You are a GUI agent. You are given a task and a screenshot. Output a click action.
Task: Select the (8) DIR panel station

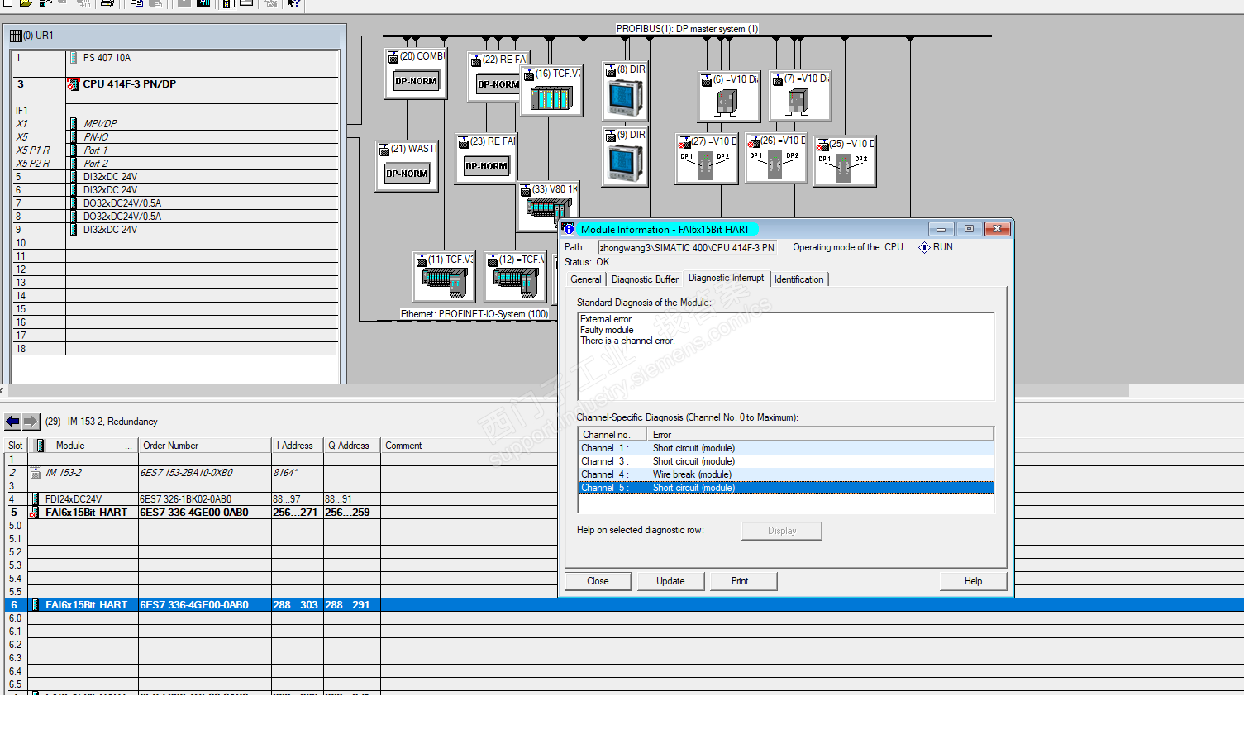tap(624, 91)
